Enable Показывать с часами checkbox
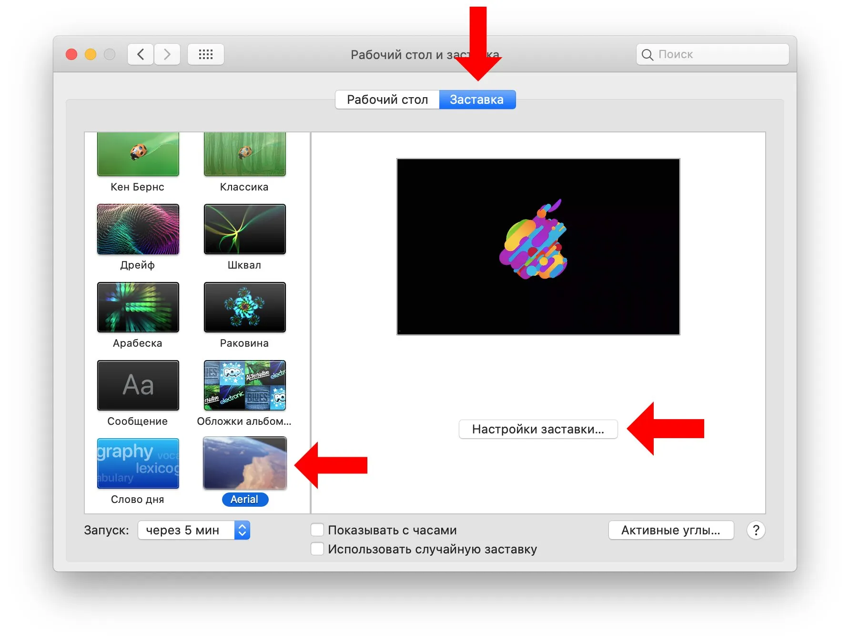Viewport: 850px width, 642px height. (317, 530)
